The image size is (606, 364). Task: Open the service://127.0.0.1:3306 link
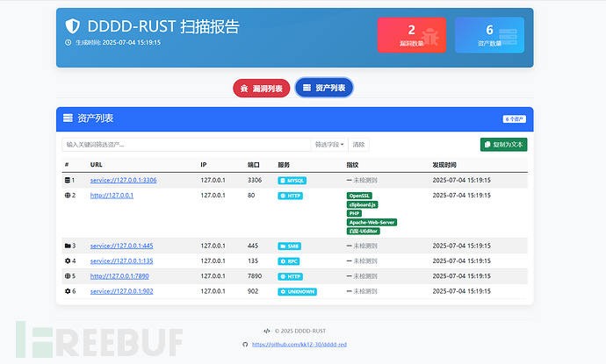123,180
